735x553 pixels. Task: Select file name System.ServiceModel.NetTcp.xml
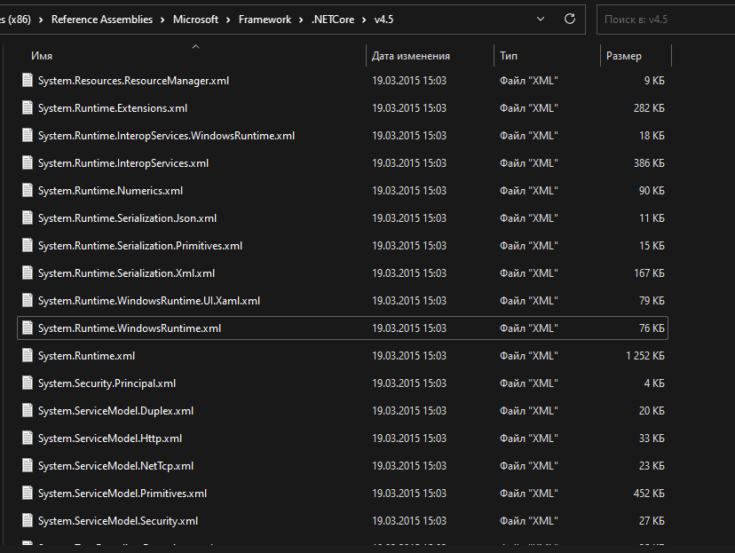coord(115,466)
